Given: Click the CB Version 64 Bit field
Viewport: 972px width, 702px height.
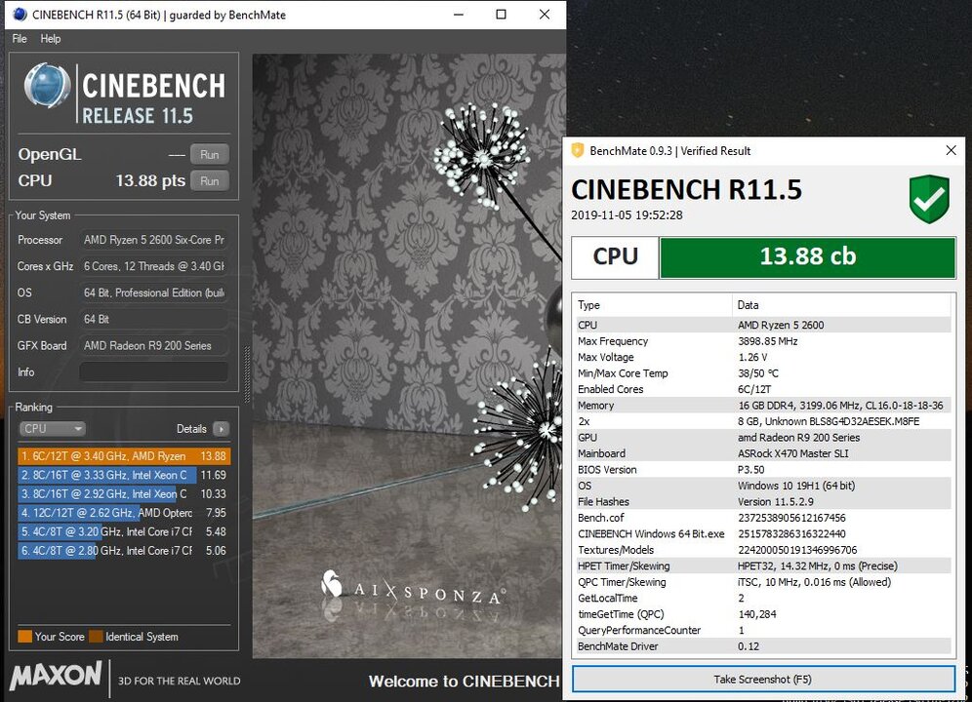Looking at the screenshot, I should (x=154, y=319).
